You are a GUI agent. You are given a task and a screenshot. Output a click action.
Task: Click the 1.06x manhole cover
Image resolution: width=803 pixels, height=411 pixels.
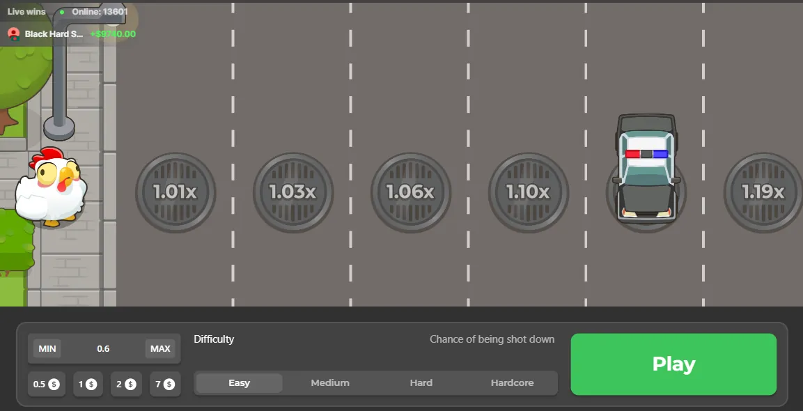411,192
